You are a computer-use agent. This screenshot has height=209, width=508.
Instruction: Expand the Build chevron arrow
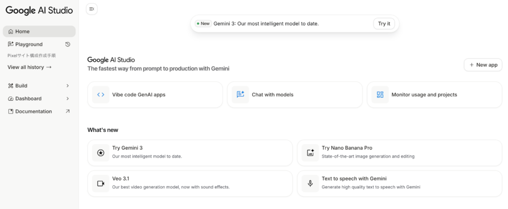coord(67,86)
